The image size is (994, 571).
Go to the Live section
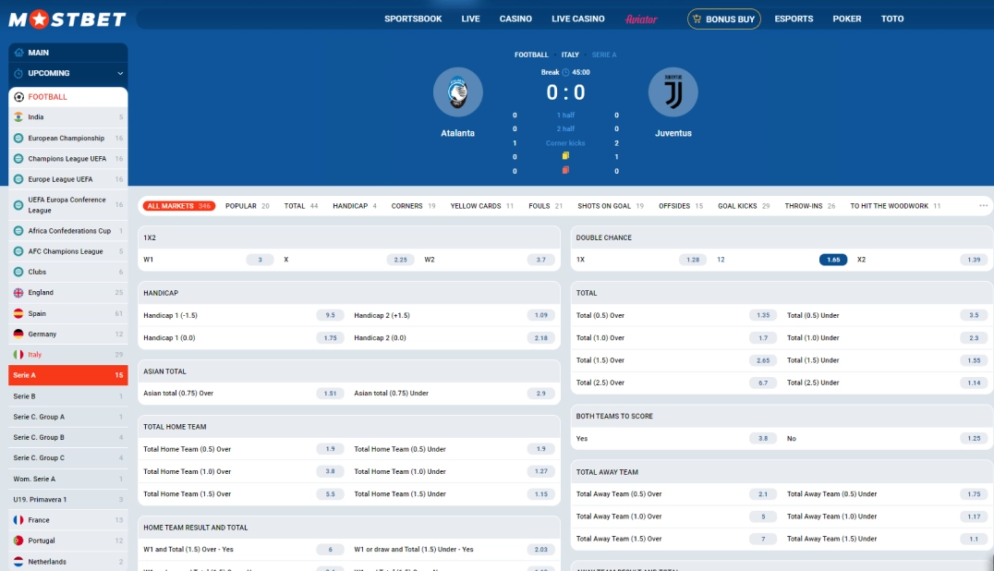tap(470, 19)
